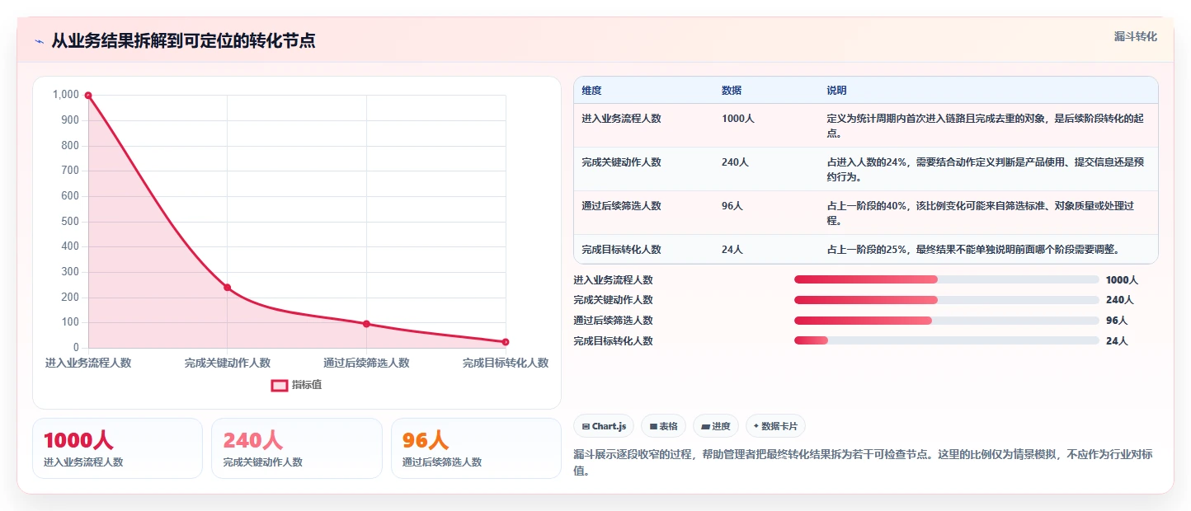Click the heading 从业务结果拆解到可定位的转化节点

183,40
